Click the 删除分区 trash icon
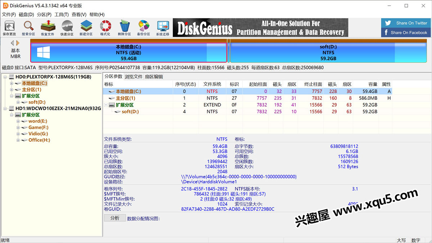This screenshot has width=432, height=243. coord(124,28)
